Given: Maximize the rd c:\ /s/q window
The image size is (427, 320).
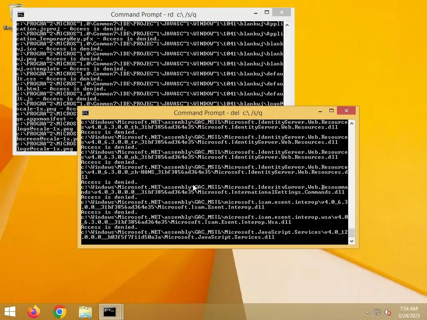Looking at the screenshot, I should pos(267,12).
